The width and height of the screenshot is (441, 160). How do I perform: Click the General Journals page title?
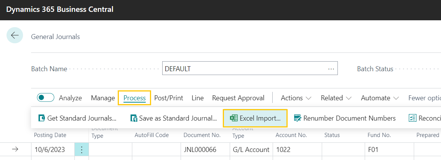tap(55, 37)
